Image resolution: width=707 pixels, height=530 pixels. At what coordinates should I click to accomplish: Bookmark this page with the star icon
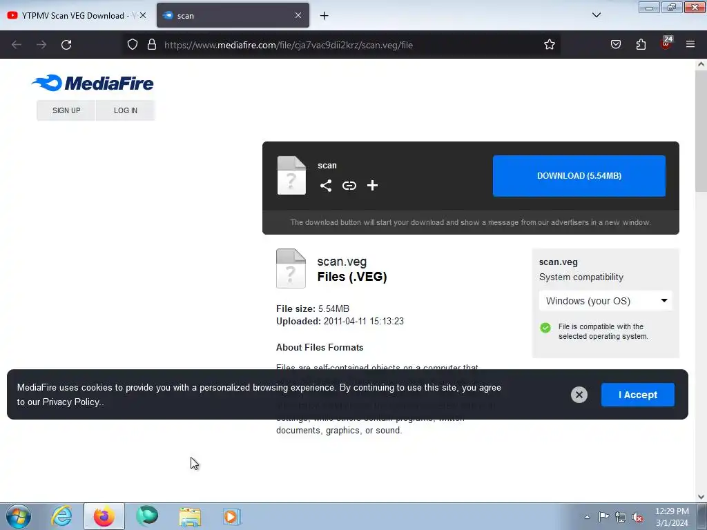tap(549, 45)
